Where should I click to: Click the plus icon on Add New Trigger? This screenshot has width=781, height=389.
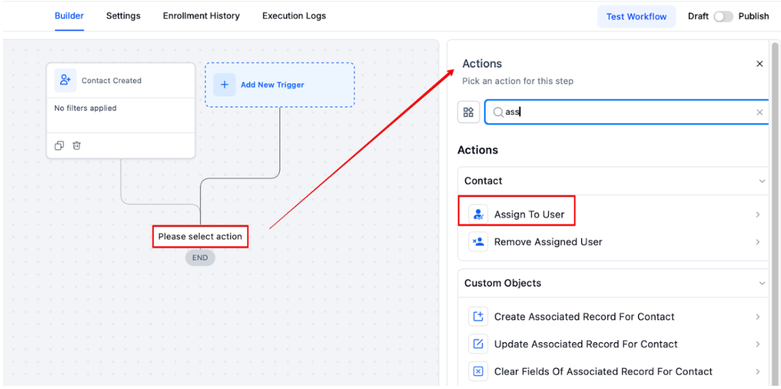[224, 85]
